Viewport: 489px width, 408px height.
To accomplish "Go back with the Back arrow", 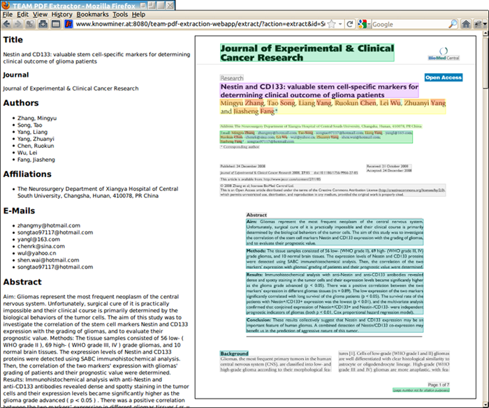I will point(6,24).
